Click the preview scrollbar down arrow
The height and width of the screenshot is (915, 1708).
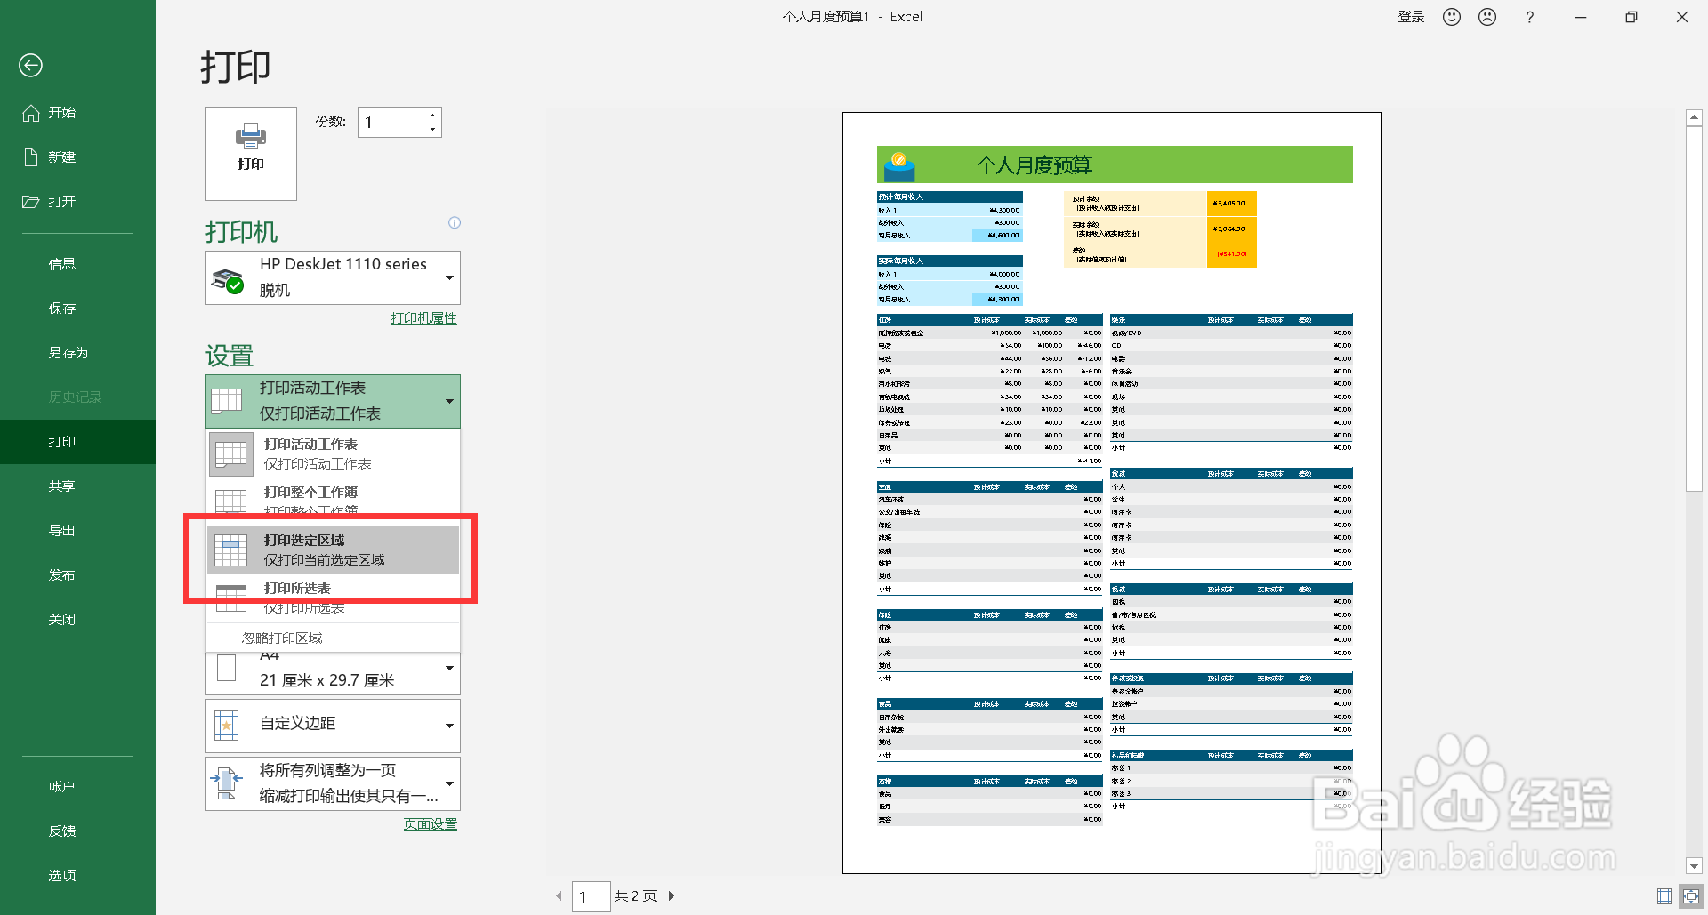(1694, 866)
